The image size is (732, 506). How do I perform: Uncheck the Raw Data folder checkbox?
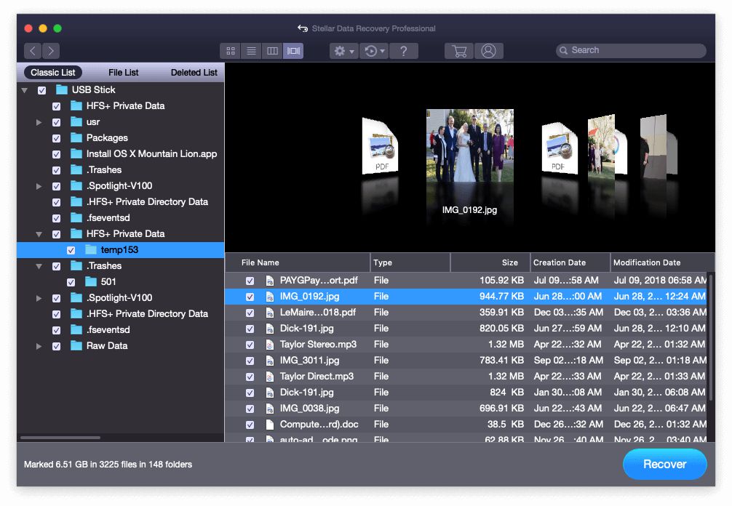click(x=56, y=346)
